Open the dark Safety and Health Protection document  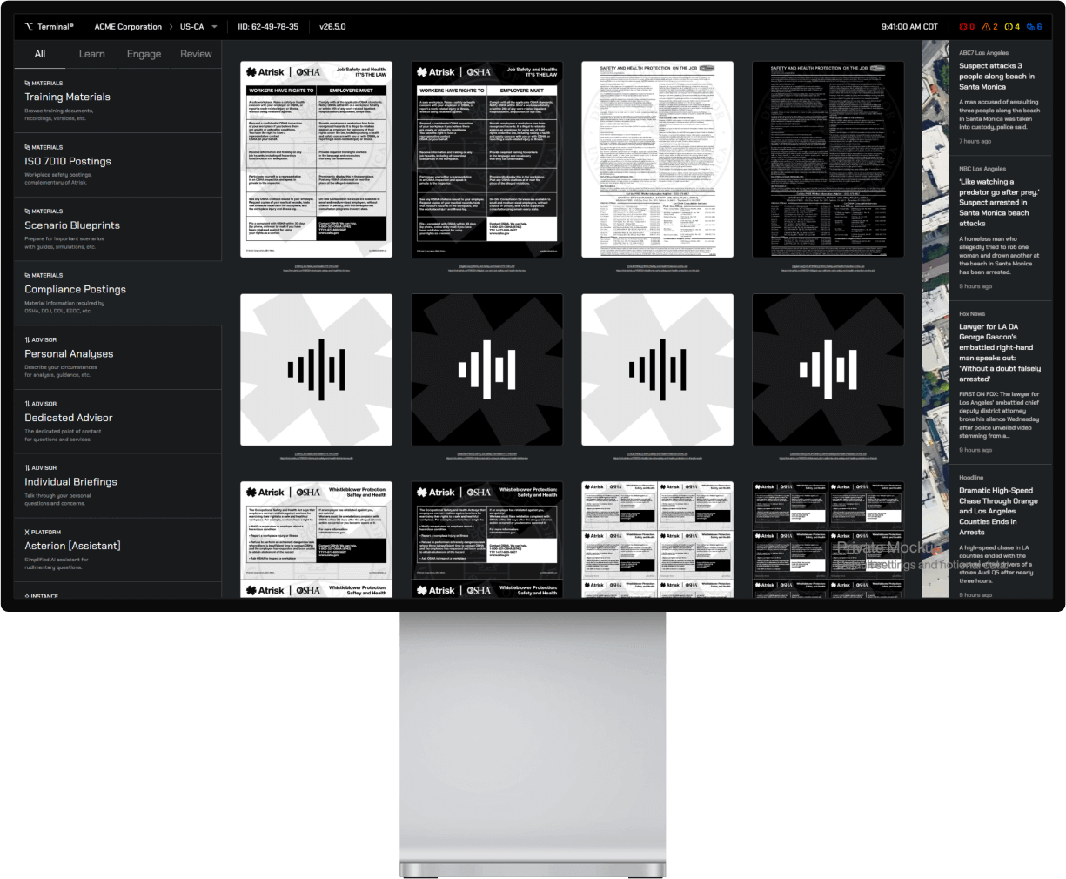828,159
